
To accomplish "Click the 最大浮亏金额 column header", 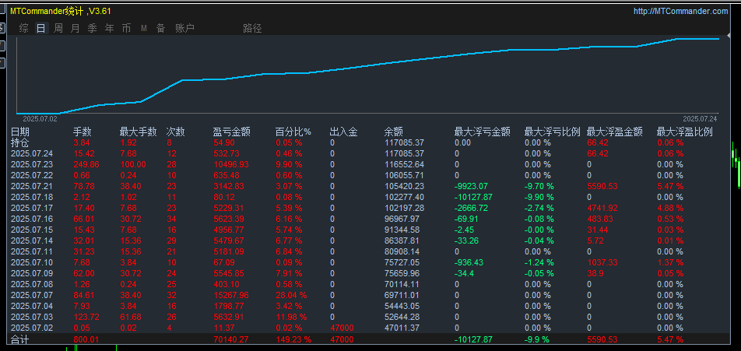I will click(x=483, y=132).
